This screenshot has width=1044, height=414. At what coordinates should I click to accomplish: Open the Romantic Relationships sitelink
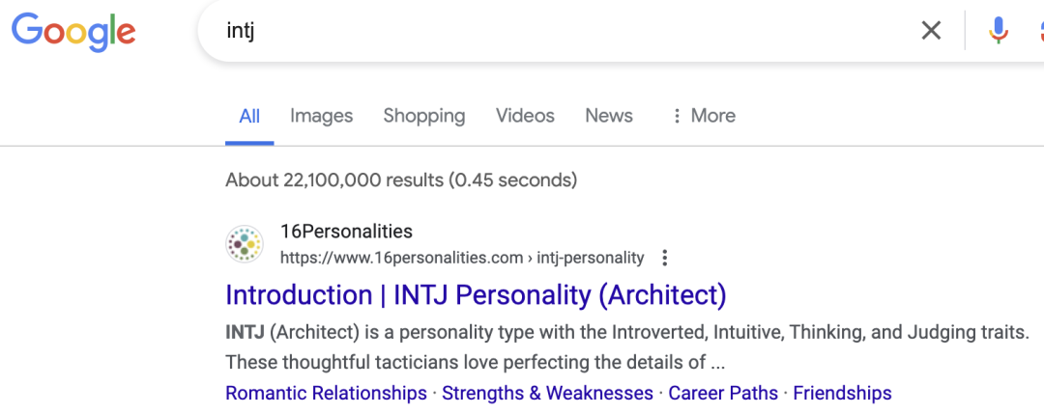tap(327, 393)
